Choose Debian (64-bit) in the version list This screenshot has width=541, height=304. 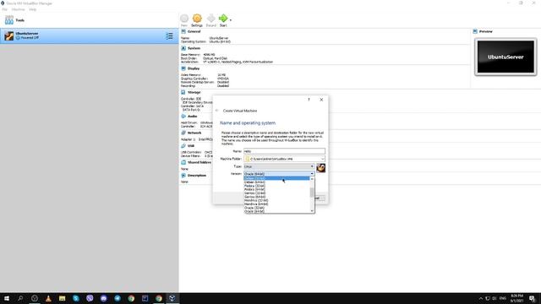[277, 182]
